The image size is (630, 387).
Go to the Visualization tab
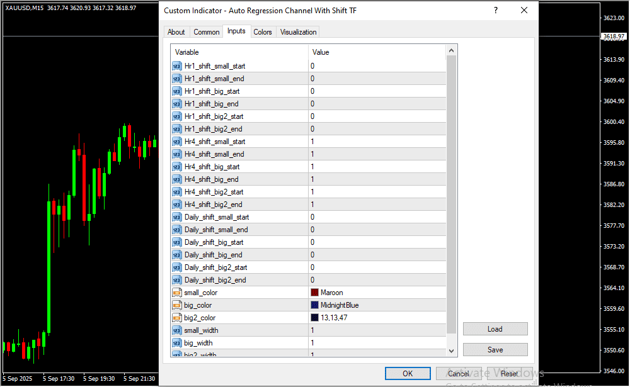click(299, 32)
